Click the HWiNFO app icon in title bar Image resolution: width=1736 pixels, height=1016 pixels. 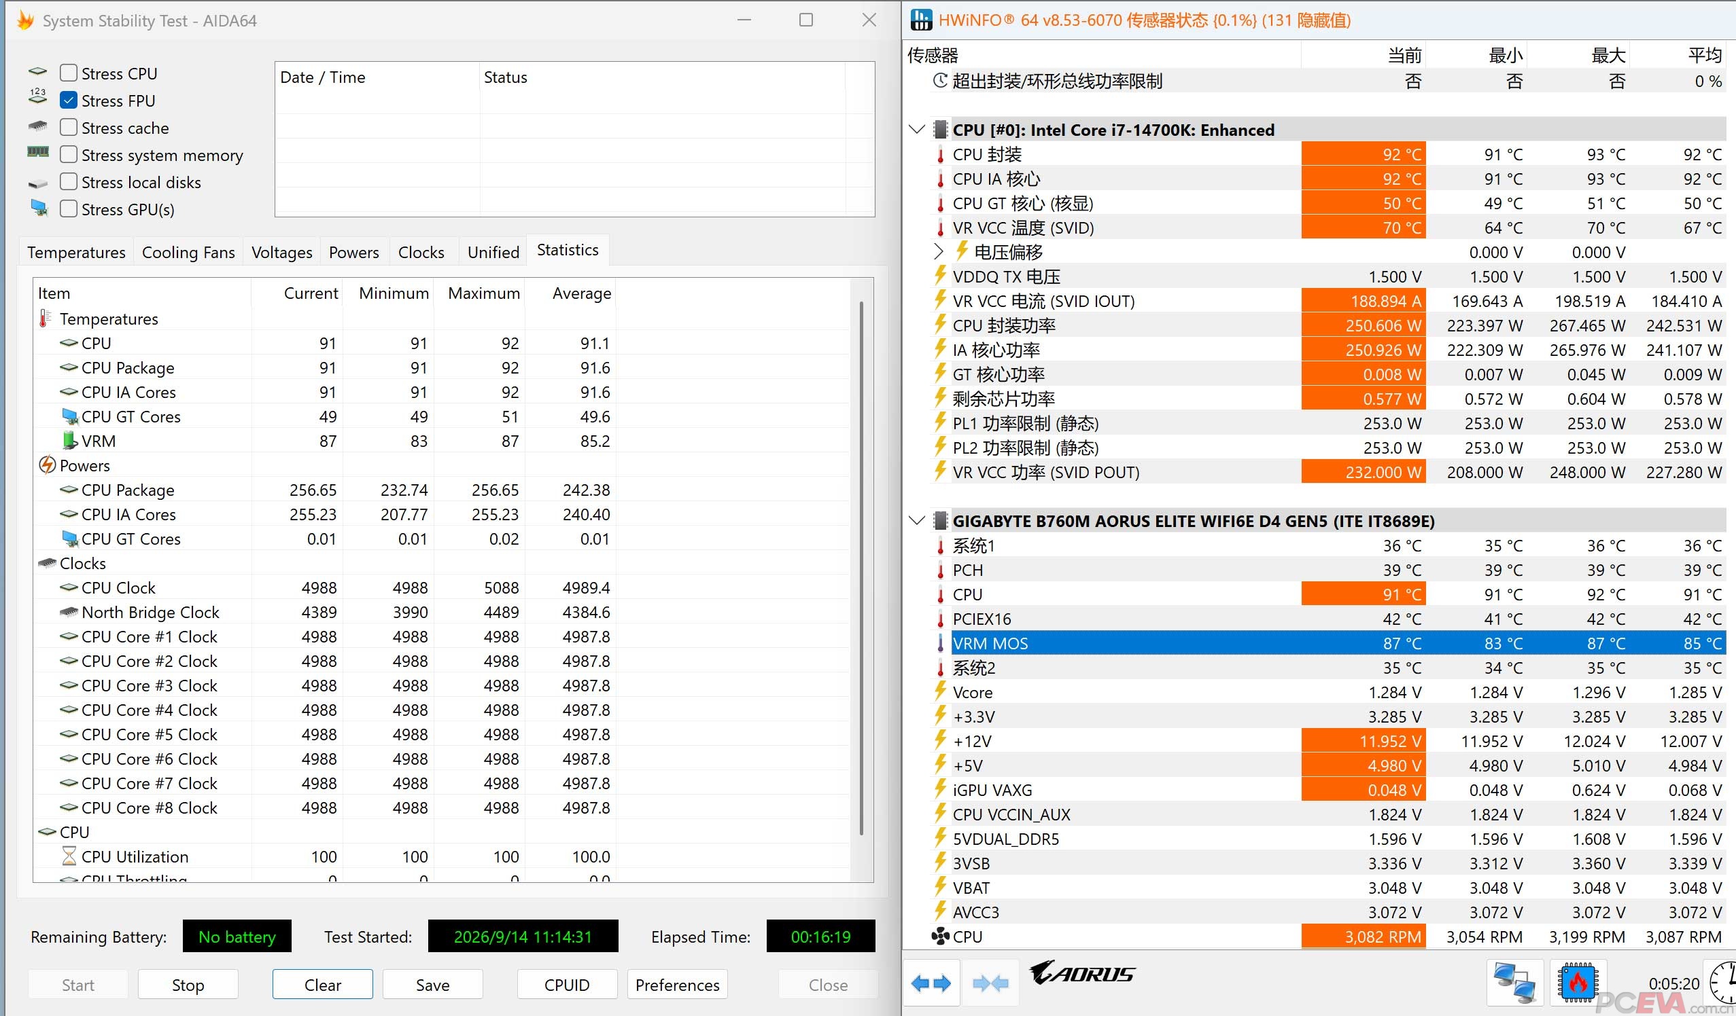click(x=921, y=20)
